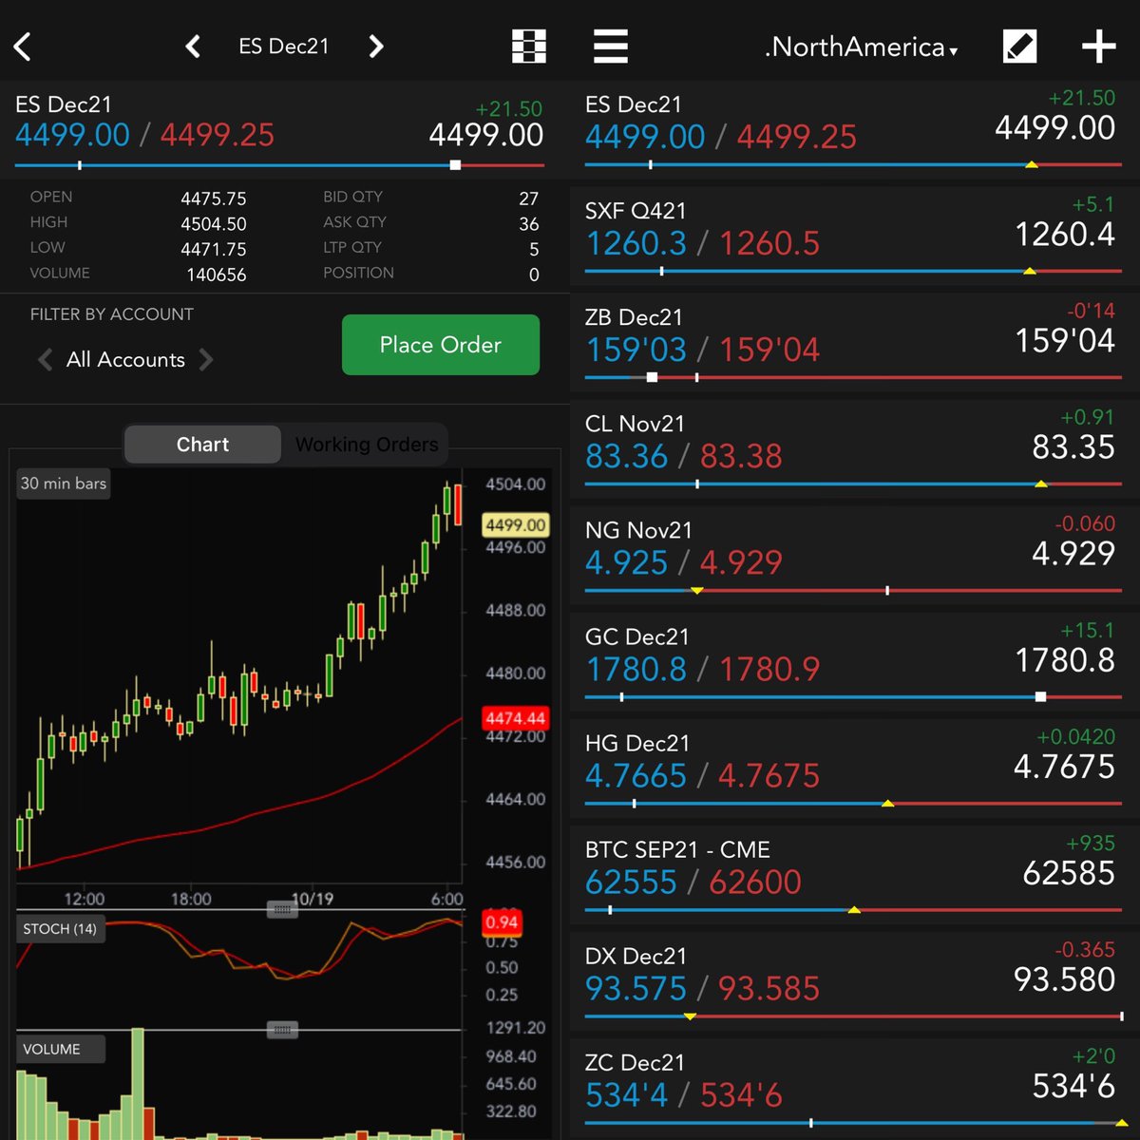The image size is (1140, 1140).
Task: Tap the HIGH value 4504.50
Action: [x=214, y=224]
